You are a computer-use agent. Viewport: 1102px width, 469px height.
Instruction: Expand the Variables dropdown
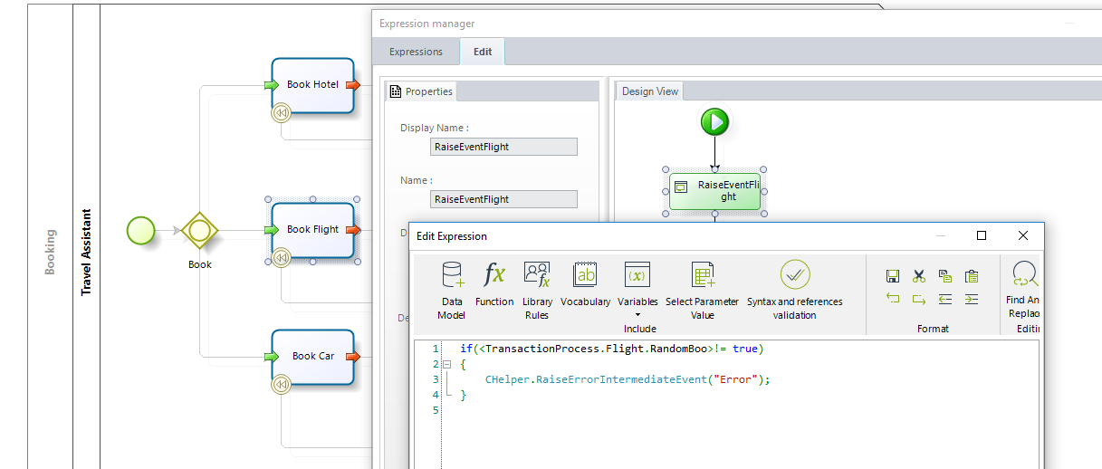pos(637,315)
